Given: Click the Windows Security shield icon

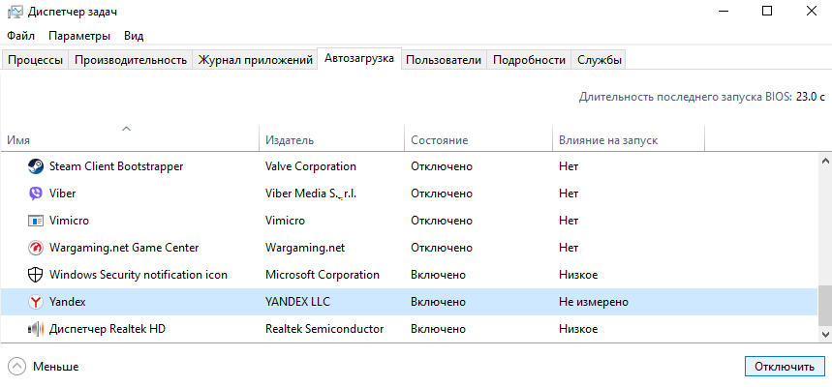Looking at the screenshot, I should (35, 275).
